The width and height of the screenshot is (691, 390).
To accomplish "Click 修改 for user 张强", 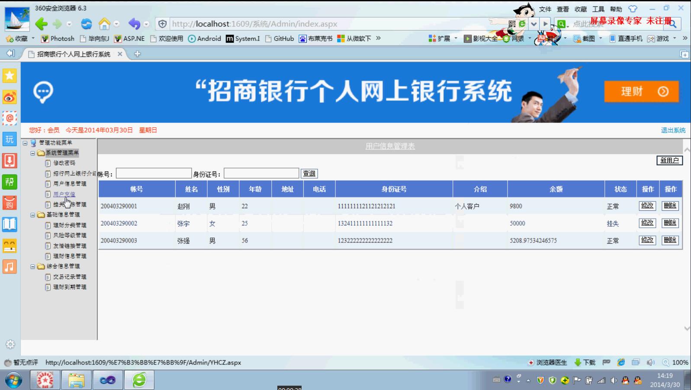I will coord(647,240).
